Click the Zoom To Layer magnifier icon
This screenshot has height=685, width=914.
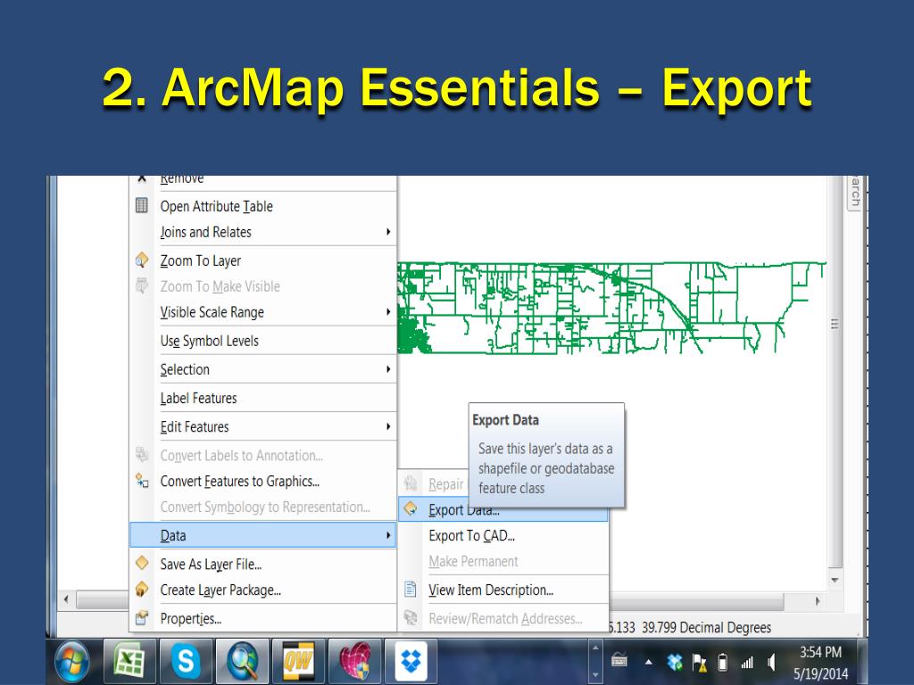(x=142, y=260)
